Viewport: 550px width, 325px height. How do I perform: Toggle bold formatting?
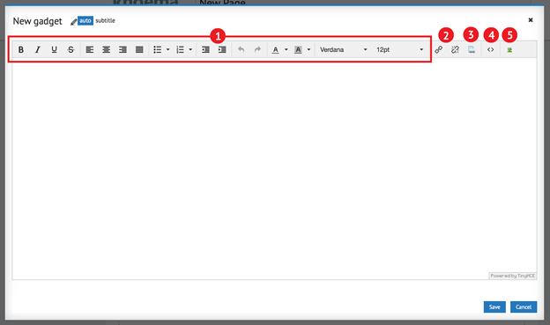(x=21, y=50)
